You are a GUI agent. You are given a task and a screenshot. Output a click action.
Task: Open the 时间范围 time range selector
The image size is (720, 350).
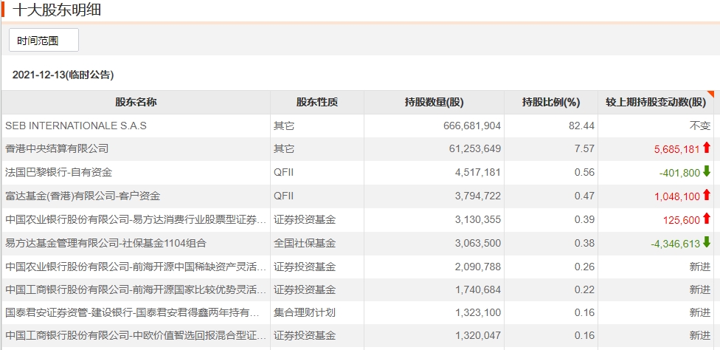tap(44, 40)
